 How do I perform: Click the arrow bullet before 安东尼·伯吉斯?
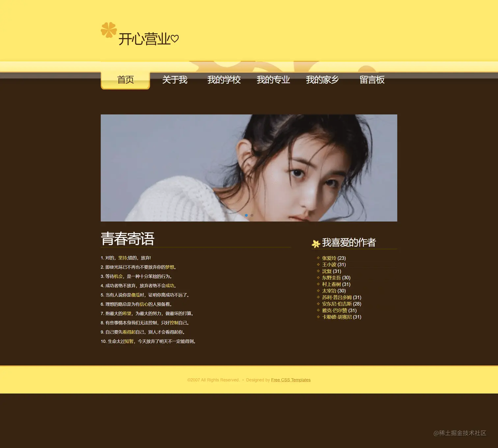pos(318,304)
